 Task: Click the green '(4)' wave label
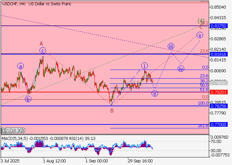pos(201,20)
